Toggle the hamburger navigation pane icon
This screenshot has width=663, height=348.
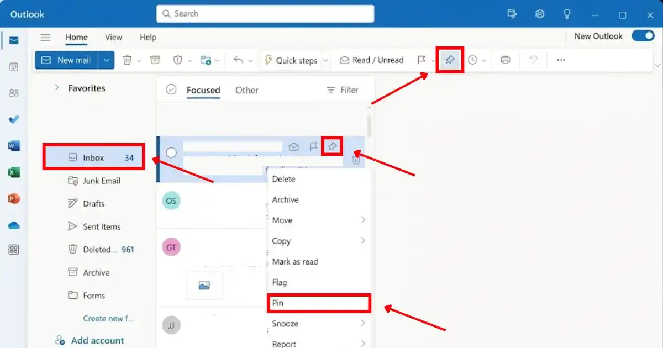45,38
